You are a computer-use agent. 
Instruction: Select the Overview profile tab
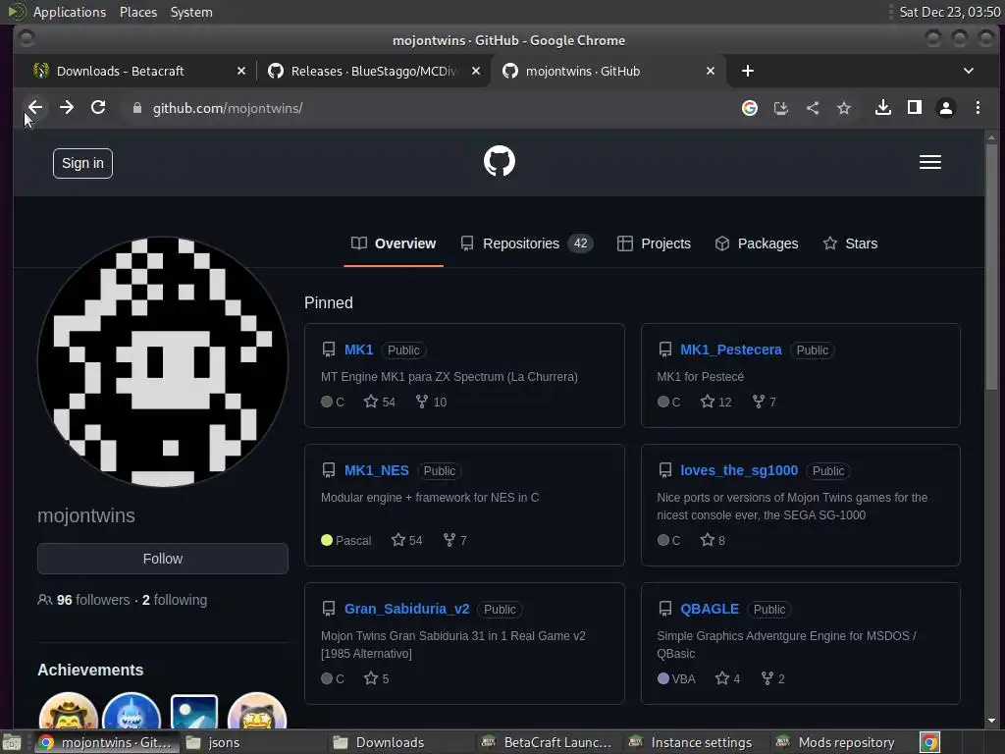[x=394, y=243]
